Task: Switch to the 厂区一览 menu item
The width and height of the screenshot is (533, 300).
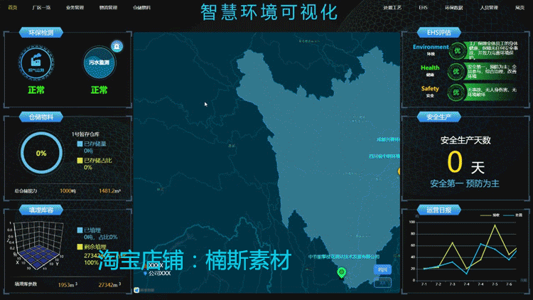Action: pos(41,8)
